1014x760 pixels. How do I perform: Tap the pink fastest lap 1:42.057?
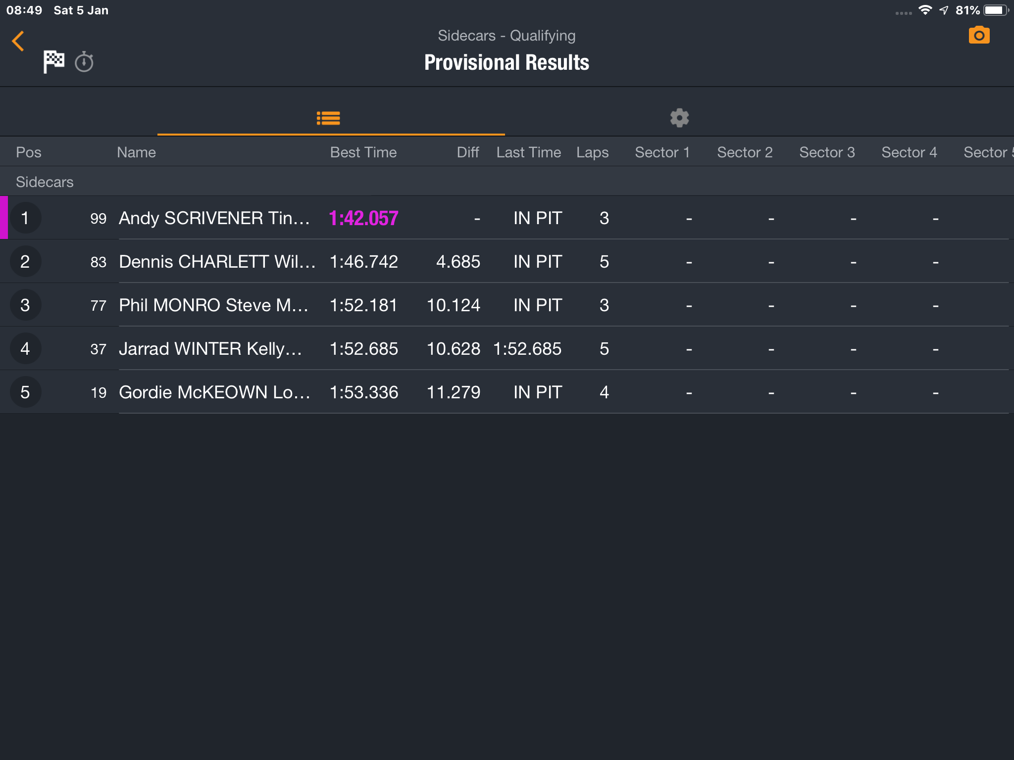tap(363, 218)
